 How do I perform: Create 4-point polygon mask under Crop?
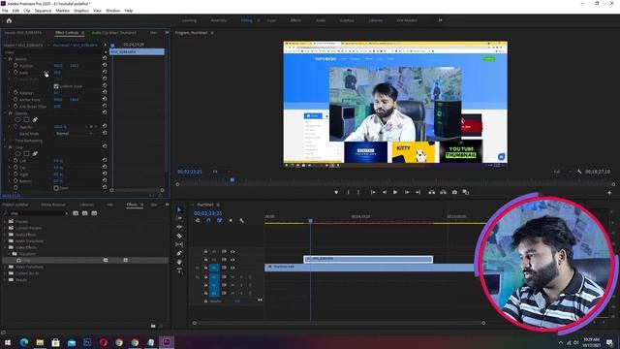[x=26, y=153]
